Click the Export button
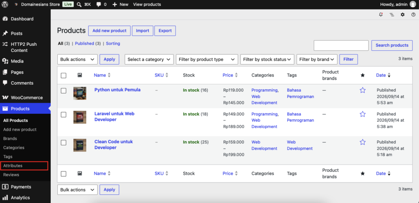 [165, 31]
